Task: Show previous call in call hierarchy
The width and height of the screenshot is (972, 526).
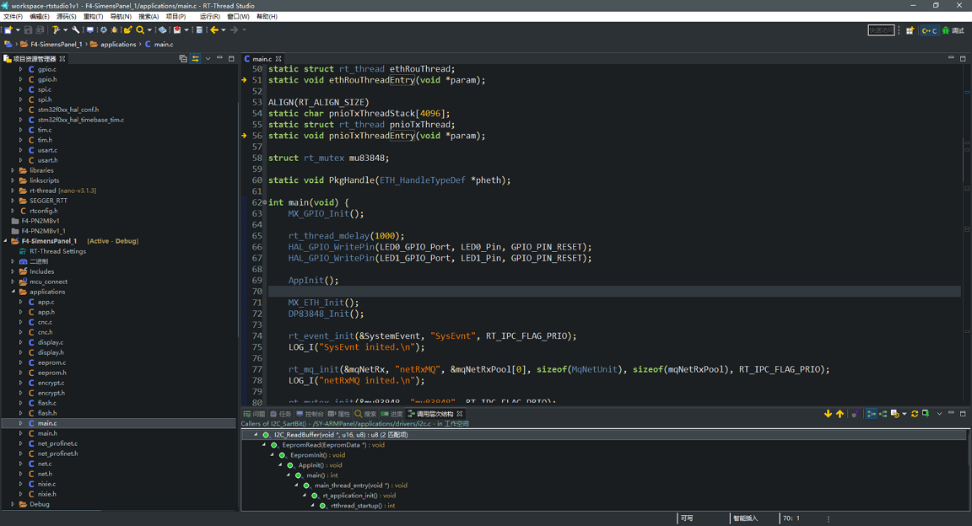Action: tap(840, 414)
